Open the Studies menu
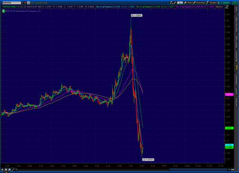239x173 pixels. tap(212, 3)
